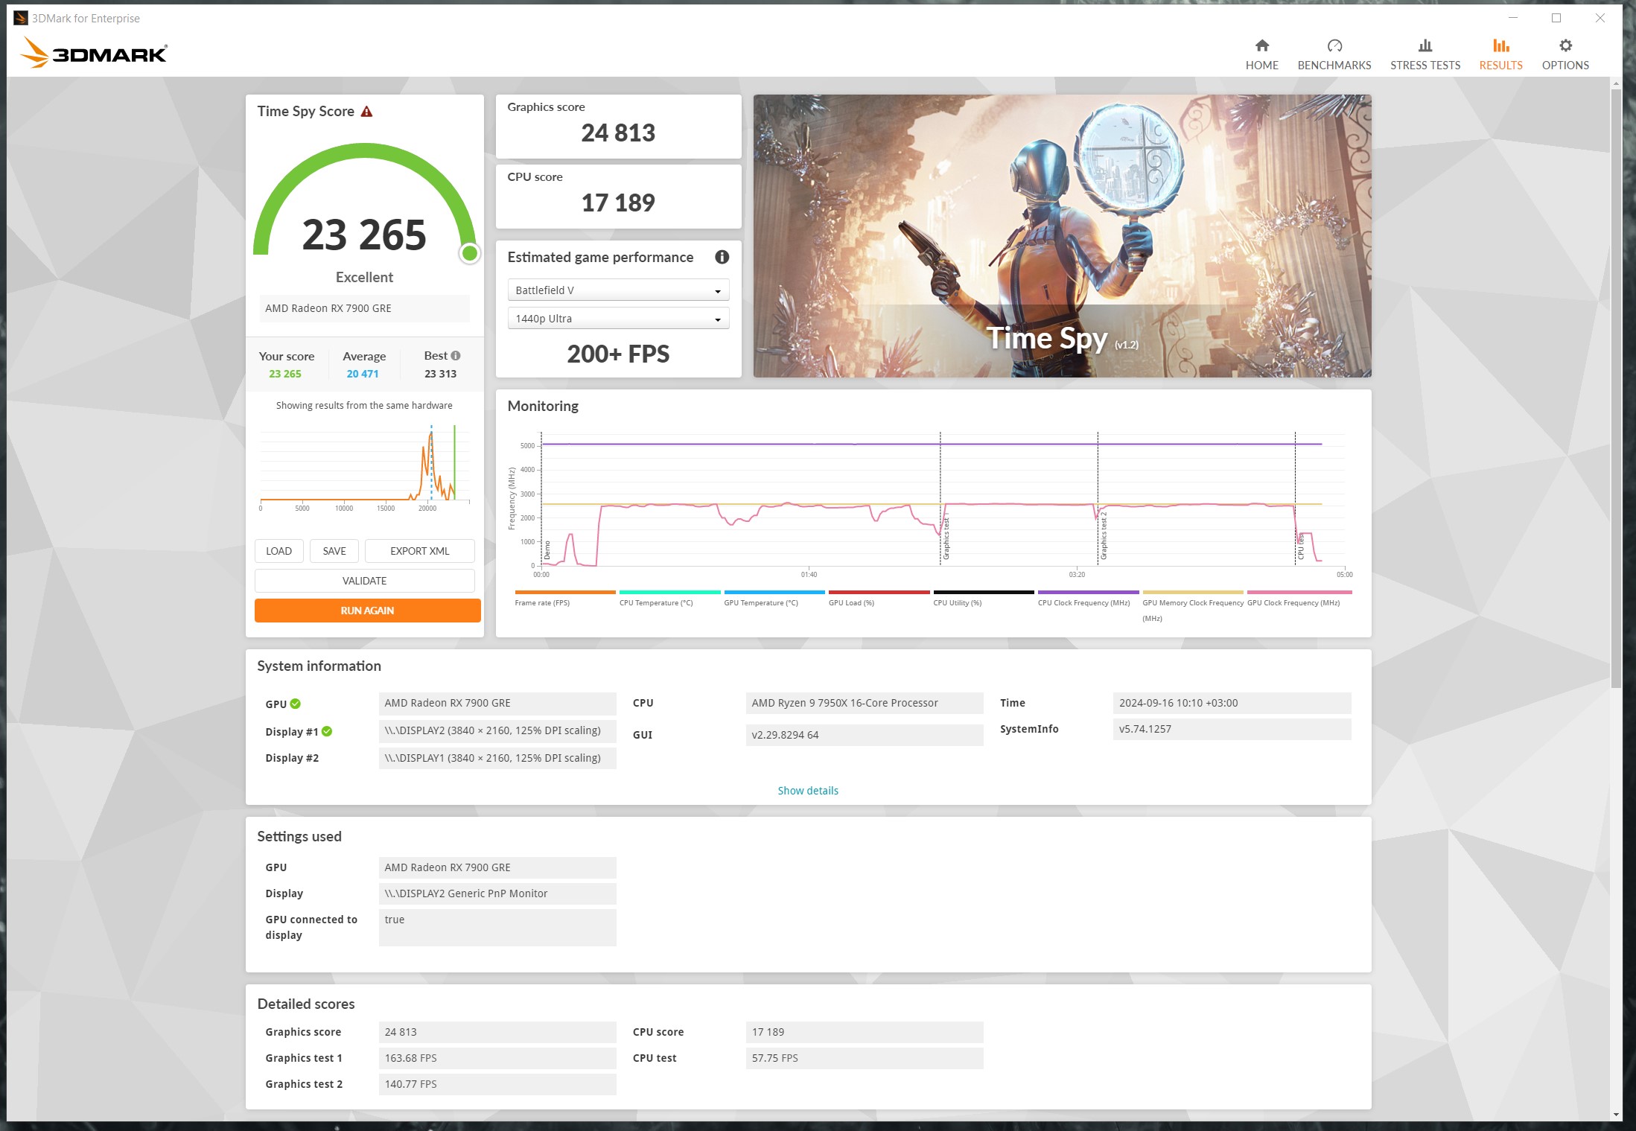Open the Battlefield V game dropdown

(617, 290)
